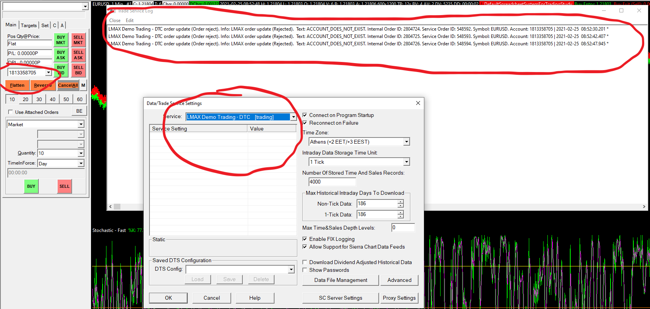Switch to the A tab
Image resolution: width=650 pixels, height=309 pixels.
coord(62,26)
